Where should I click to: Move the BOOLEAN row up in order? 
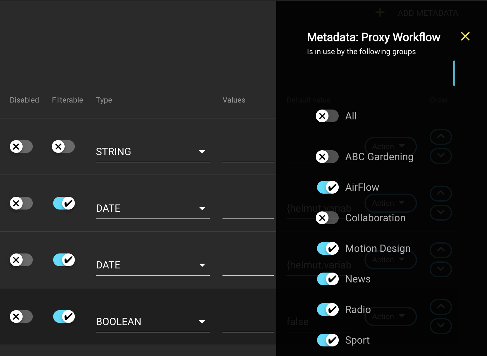441,307
